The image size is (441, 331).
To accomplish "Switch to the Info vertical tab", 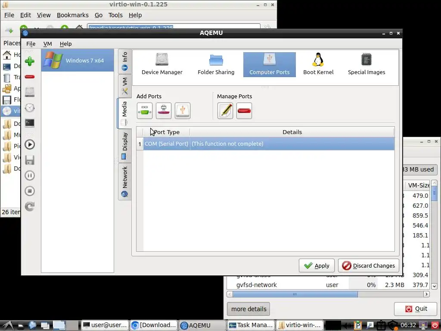I will [124, 61].
